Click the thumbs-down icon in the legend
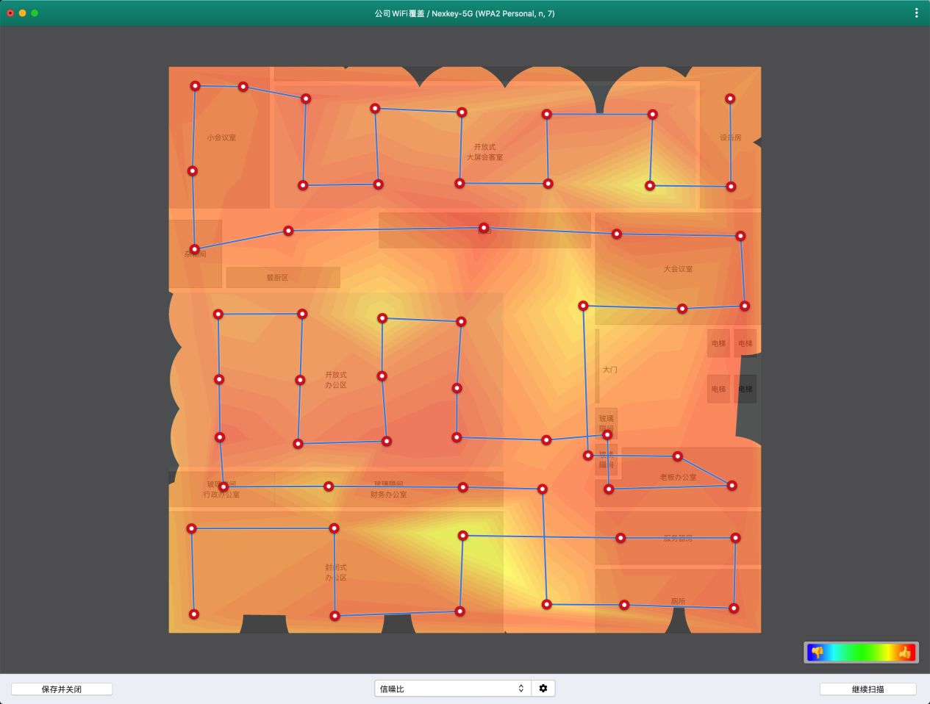930x704 pixels. 817,652
